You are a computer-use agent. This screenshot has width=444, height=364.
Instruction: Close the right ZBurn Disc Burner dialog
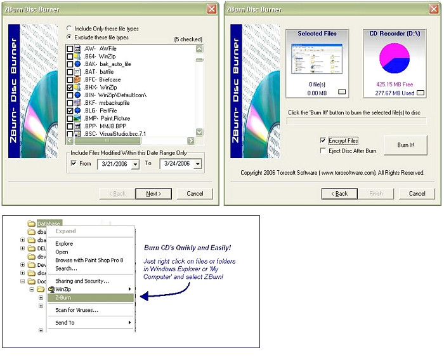tap(434, 9)
